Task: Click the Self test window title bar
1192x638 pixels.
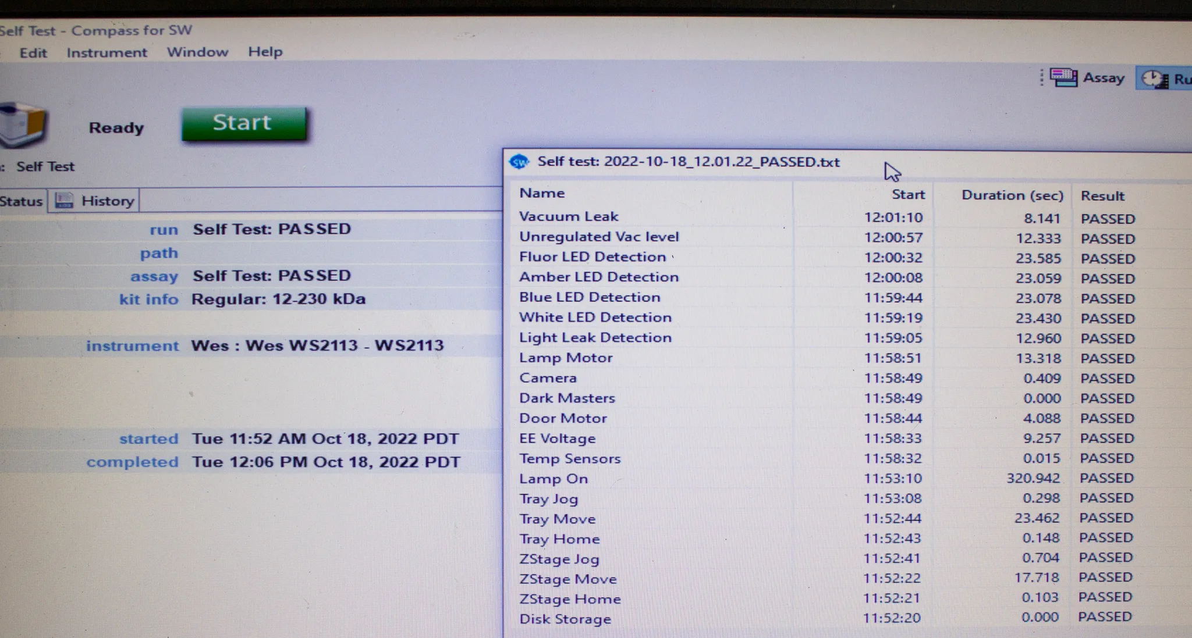Action: [x=847, y=162]
